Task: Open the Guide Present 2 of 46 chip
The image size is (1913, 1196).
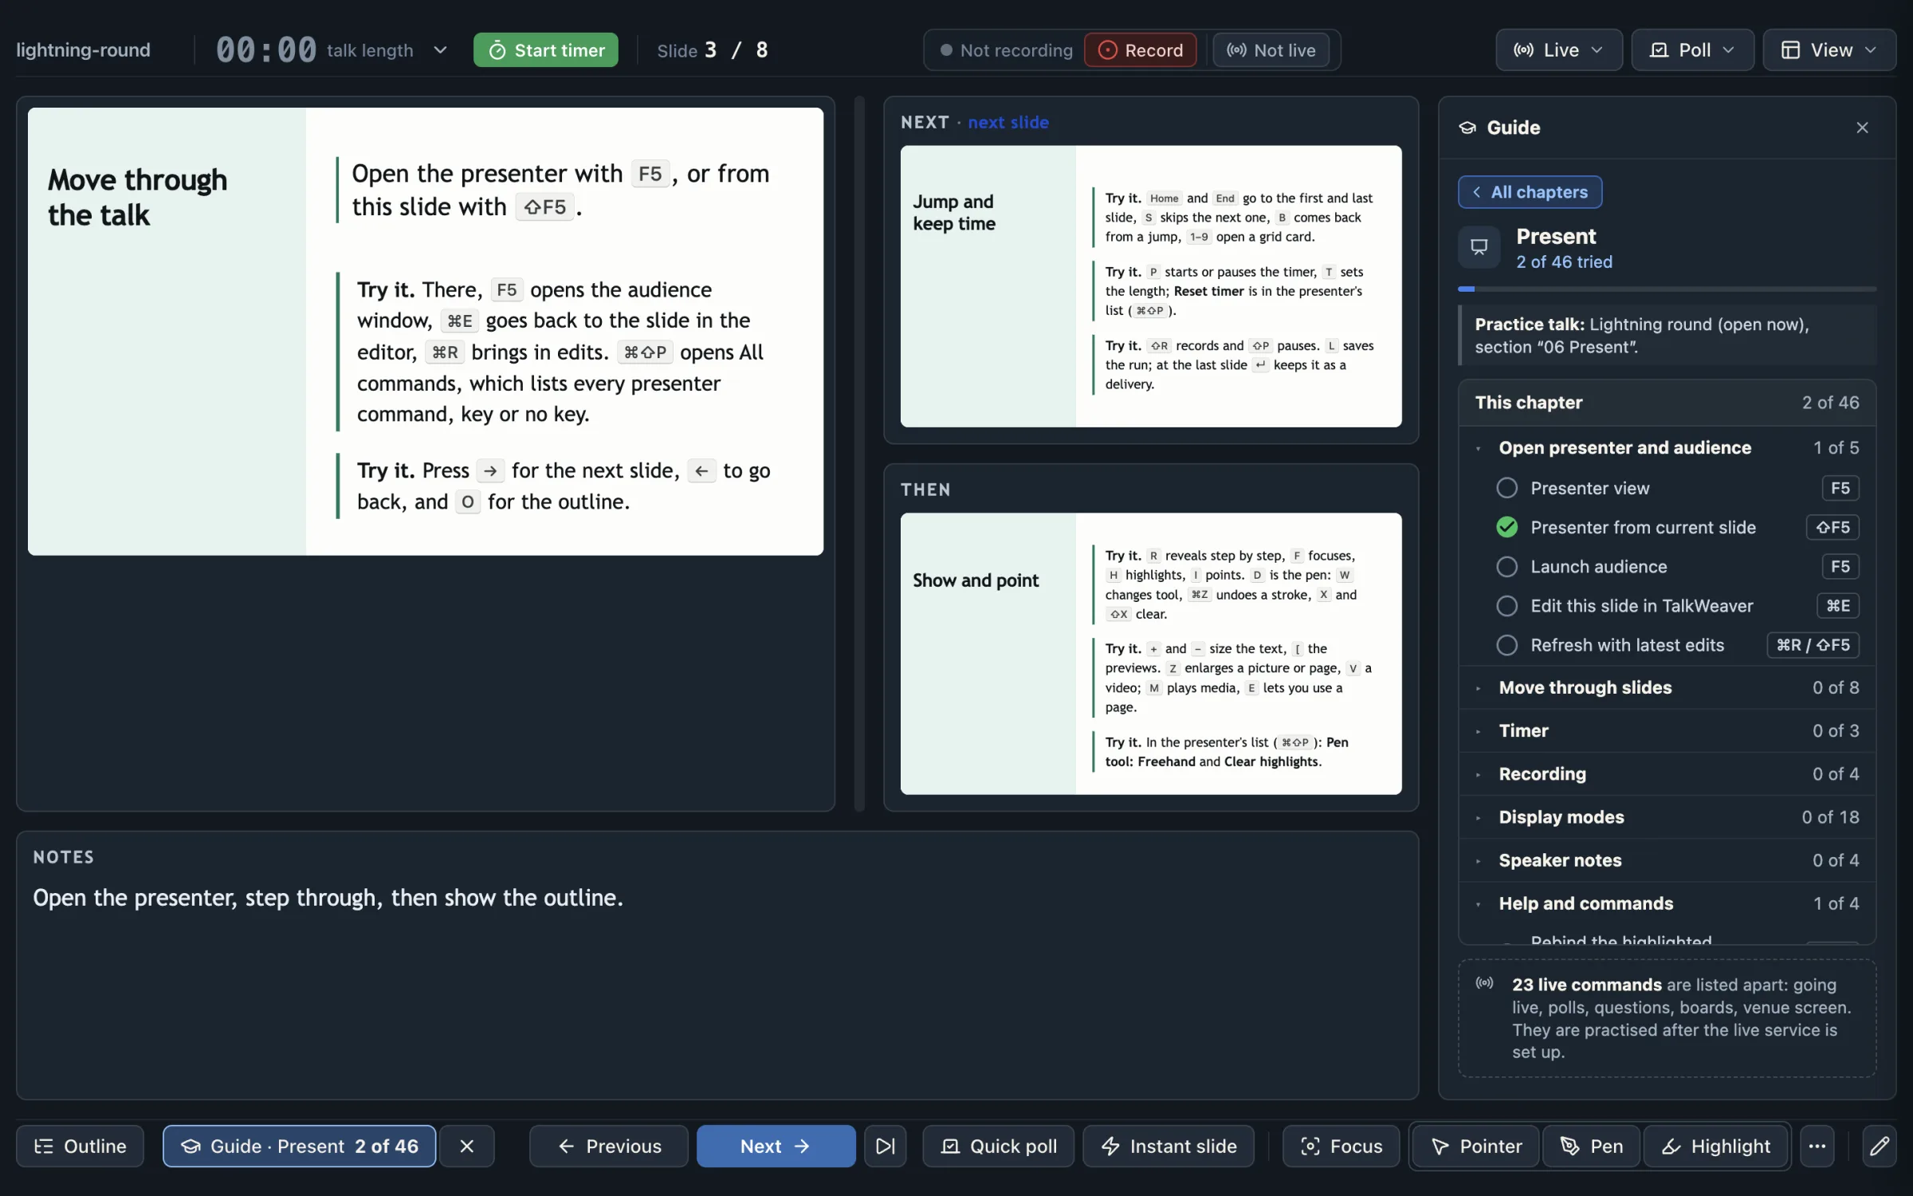Action: [x=300, y=1146]
